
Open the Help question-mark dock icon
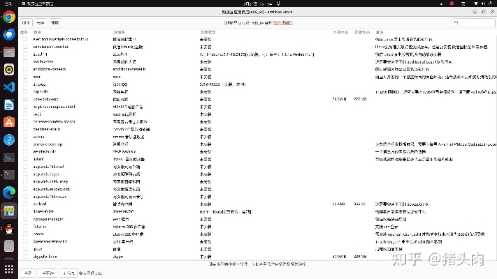pyautogui.click(x=9, y=139)
